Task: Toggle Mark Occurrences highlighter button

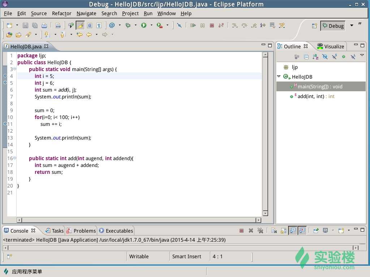Action: pos(80,26)
